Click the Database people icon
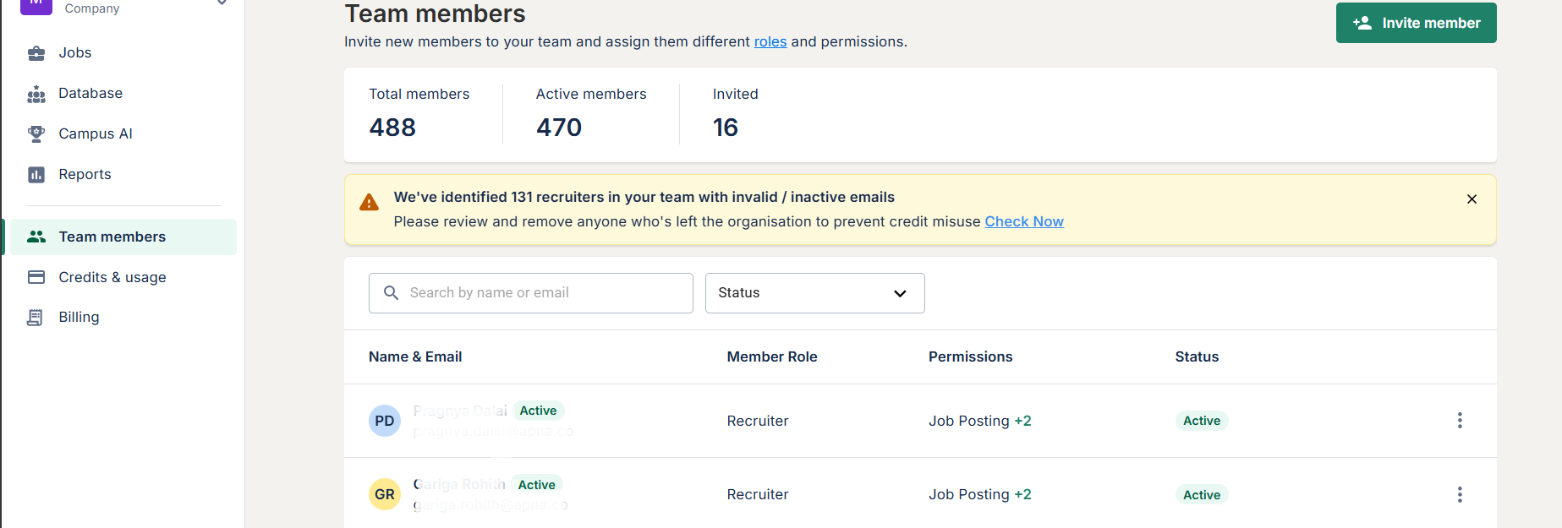Screen dimensions: 1562x528 point(36,94)
